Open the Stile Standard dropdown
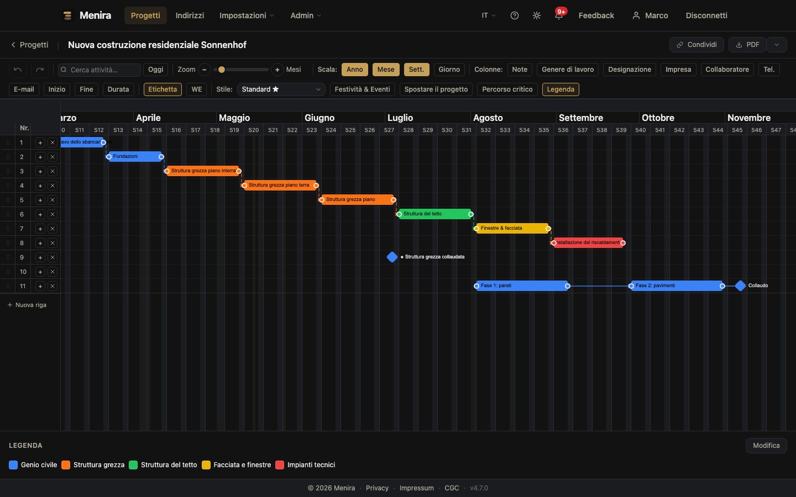The height and width of the screenshot is (497, 796). [281, 89]
